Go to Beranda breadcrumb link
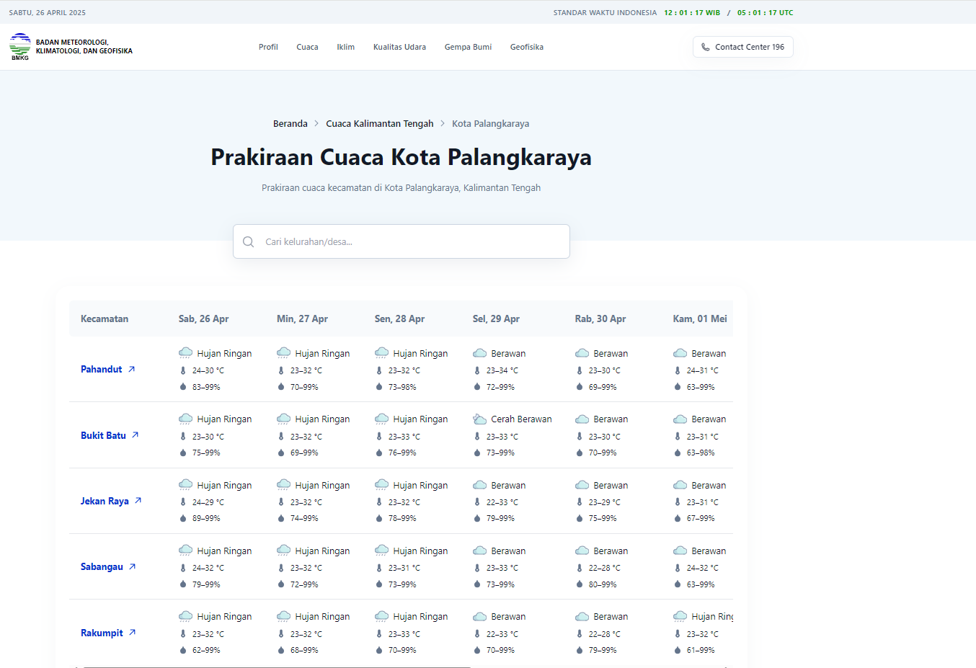976x668 pixels. tap(290, 124)
